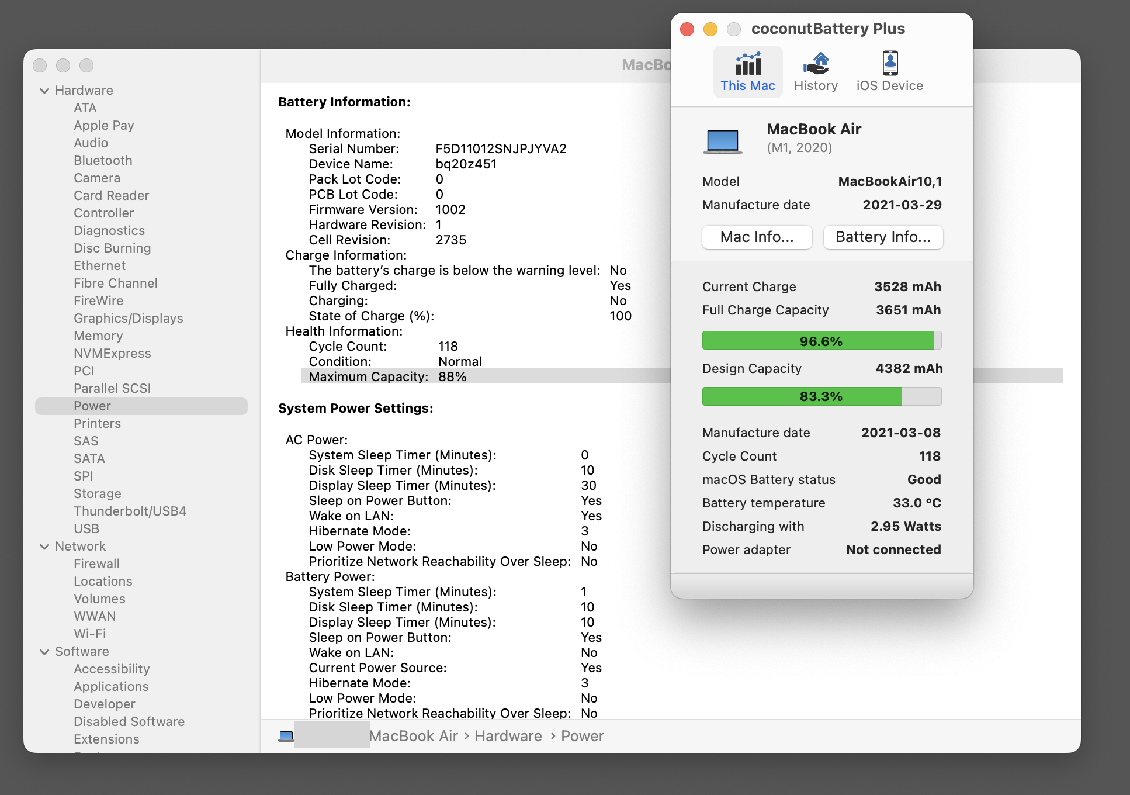Select Bluetooth in the sidebar
Viewport: 1130px width, 795px height.
(x=103, y=160)
